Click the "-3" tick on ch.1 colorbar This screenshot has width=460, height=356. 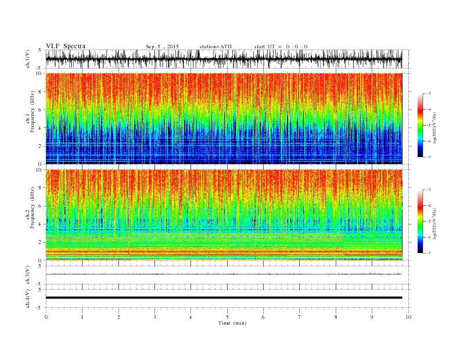[x=428, y=94]
